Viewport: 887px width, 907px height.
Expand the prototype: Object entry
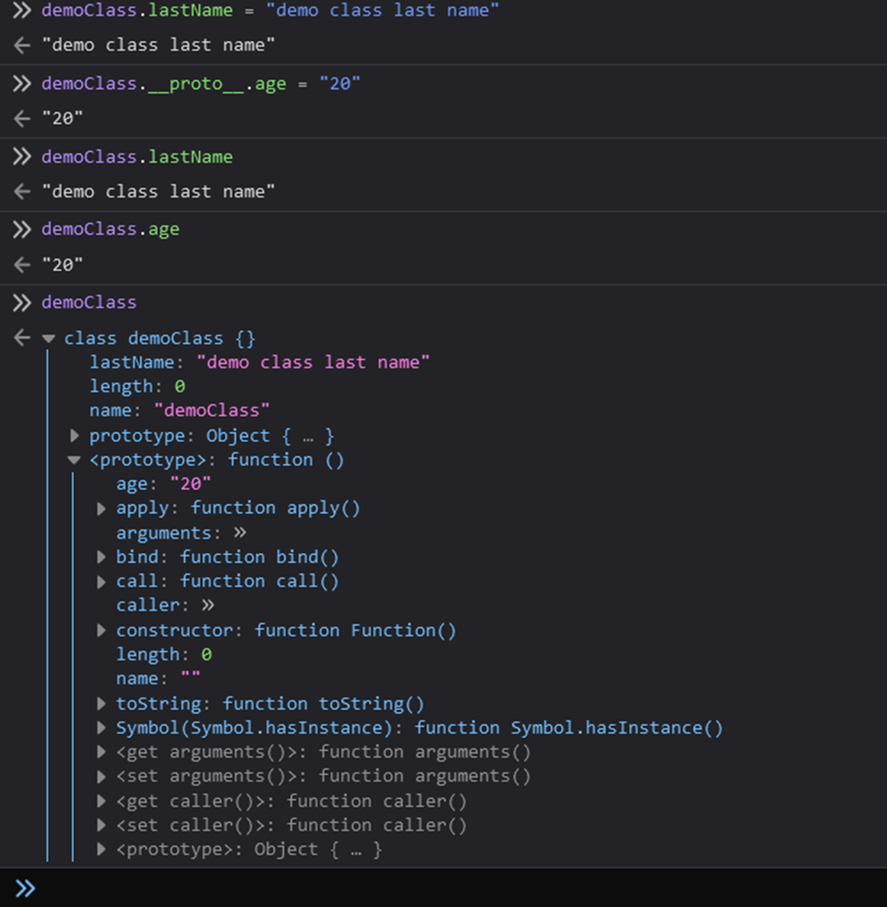pyautogui.click(x=74, y=436)
